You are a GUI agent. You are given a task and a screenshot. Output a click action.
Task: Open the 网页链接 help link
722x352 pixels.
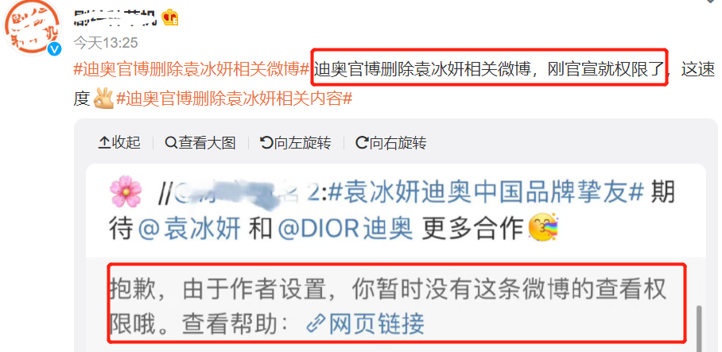point(365,324)
